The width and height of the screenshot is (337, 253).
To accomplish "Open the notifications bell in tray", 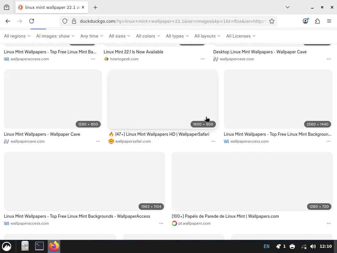I will [x=278, y=246].
